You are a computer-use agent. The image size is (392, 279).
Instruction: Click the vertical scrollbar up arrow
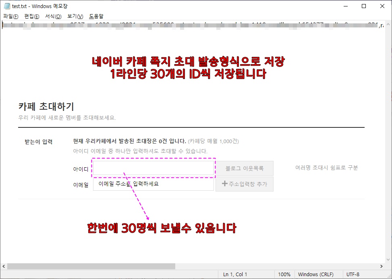click(x=388, y=24)
